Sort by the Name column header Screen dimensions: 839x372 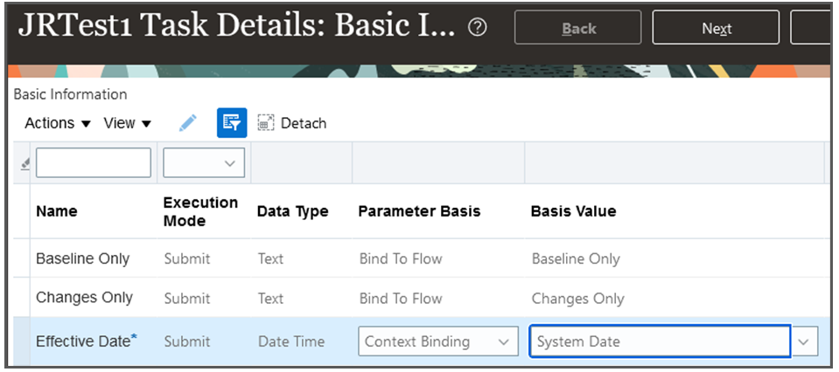pyautogui.click(x=56, y=211)
